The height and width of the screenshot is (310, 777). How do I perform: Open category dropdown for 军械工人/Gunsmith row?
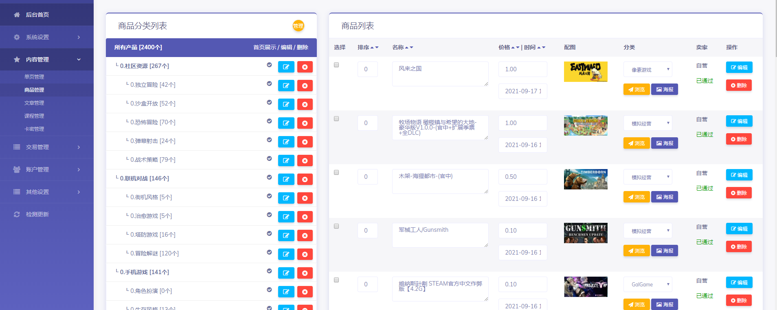(647, 231)
